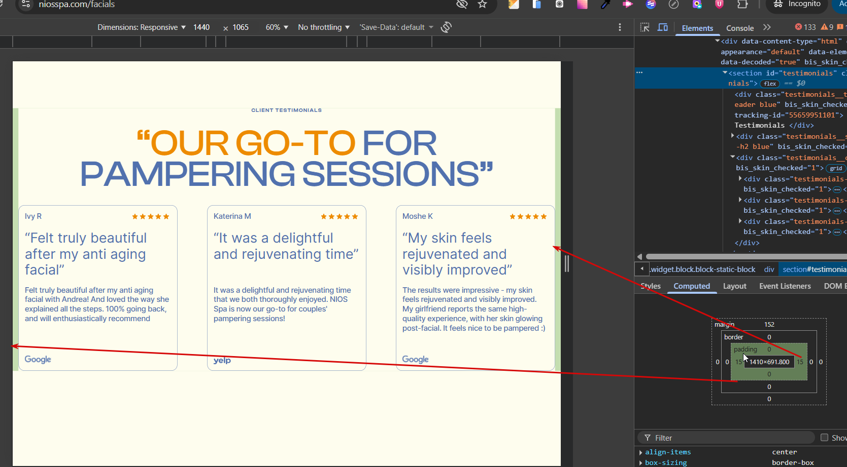
Task: Click the crossed-out eye cookies icon
Action: click(x=462, y=4)
